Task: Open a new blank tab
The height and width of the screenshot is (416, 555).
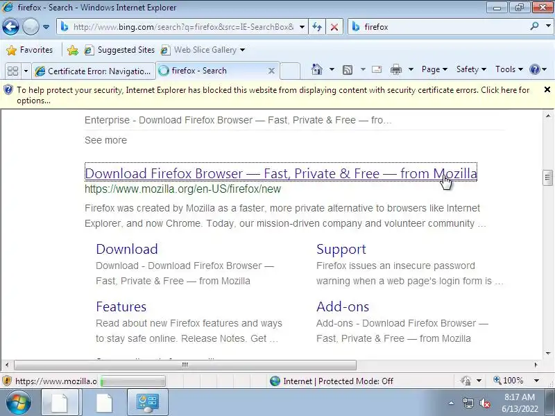Action: click(290, 71)
